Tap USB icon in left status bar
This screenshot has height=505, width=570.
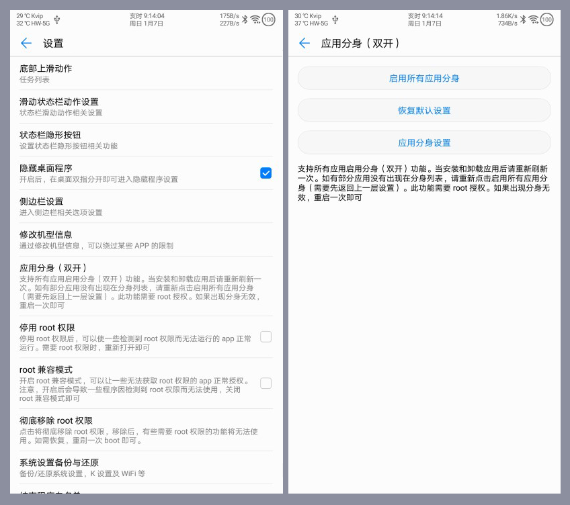pos(57,19)
